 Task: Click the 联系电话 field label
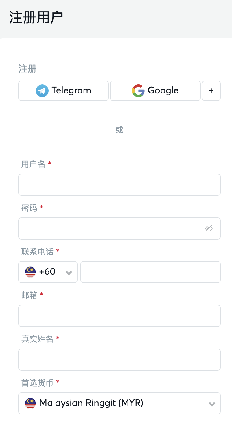pos(37,252)
